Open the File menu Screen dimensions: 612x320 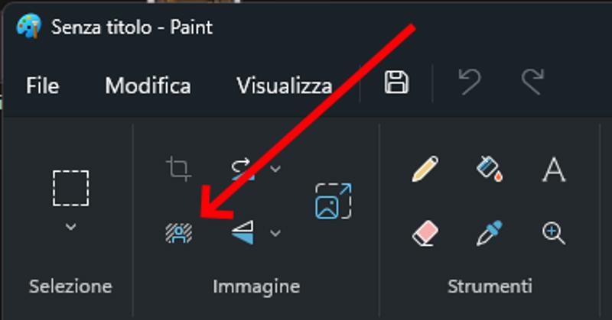click(x=43, y=86)
